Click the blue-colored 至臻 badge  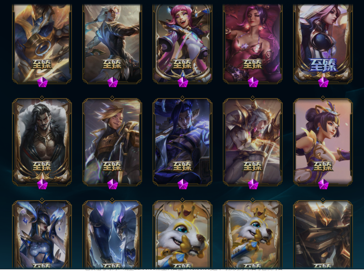323,65
